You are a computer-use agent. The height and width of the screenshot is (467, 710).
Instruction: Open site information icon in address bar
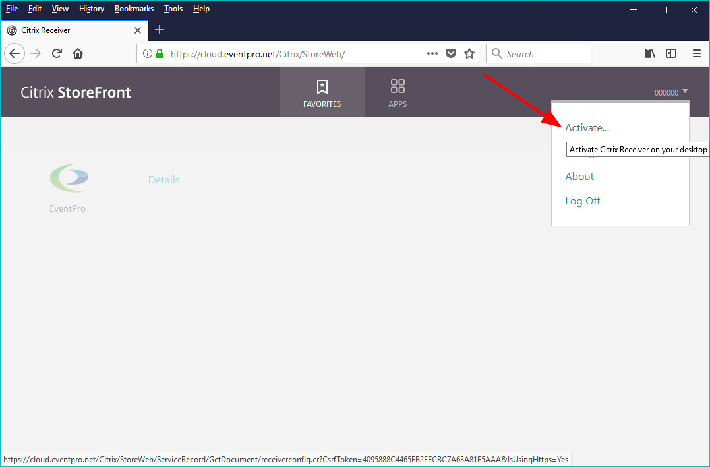click(147, 54)
